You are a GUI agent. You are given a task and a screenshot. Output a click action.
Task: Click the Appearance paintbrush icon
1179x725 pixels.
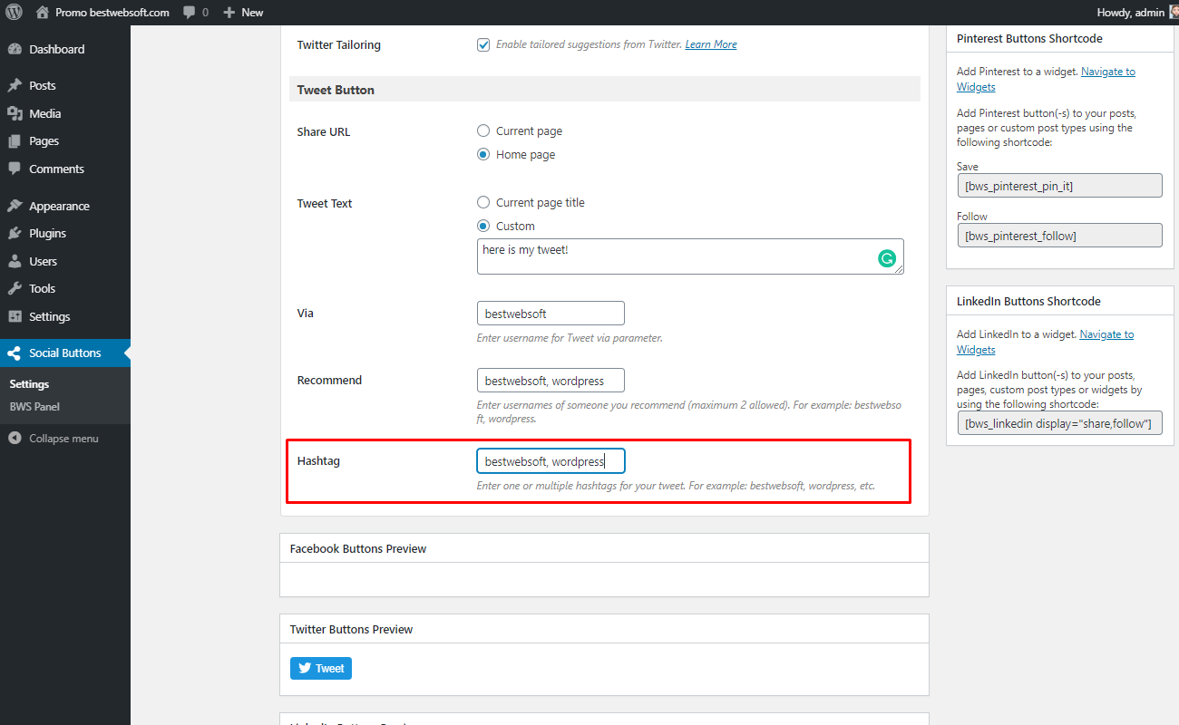(15, 206)
